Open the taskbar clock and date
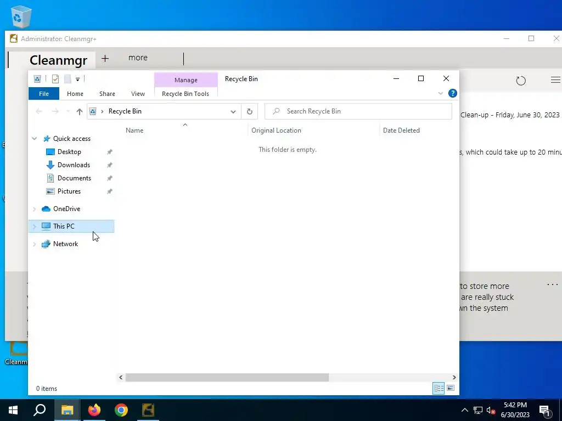Viewport: 562px width, 421px height. 515,410
